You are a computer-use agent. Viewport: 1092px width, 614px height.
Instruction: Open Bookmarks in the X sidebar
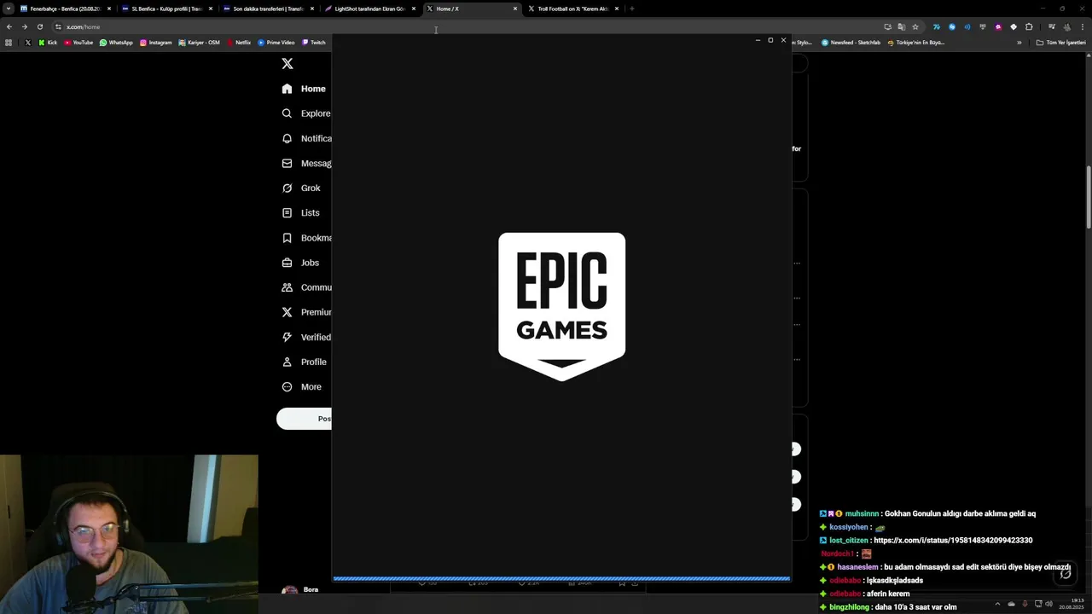(x=306, y=238)
